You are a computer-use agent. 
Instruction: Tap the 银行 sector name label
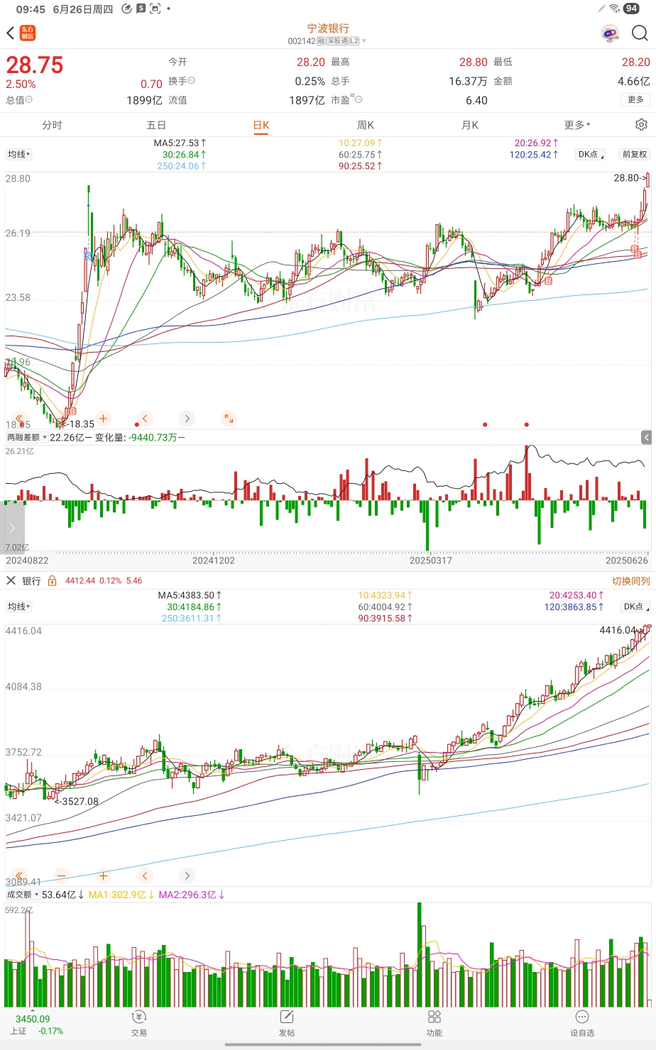[x=31, y=581]
